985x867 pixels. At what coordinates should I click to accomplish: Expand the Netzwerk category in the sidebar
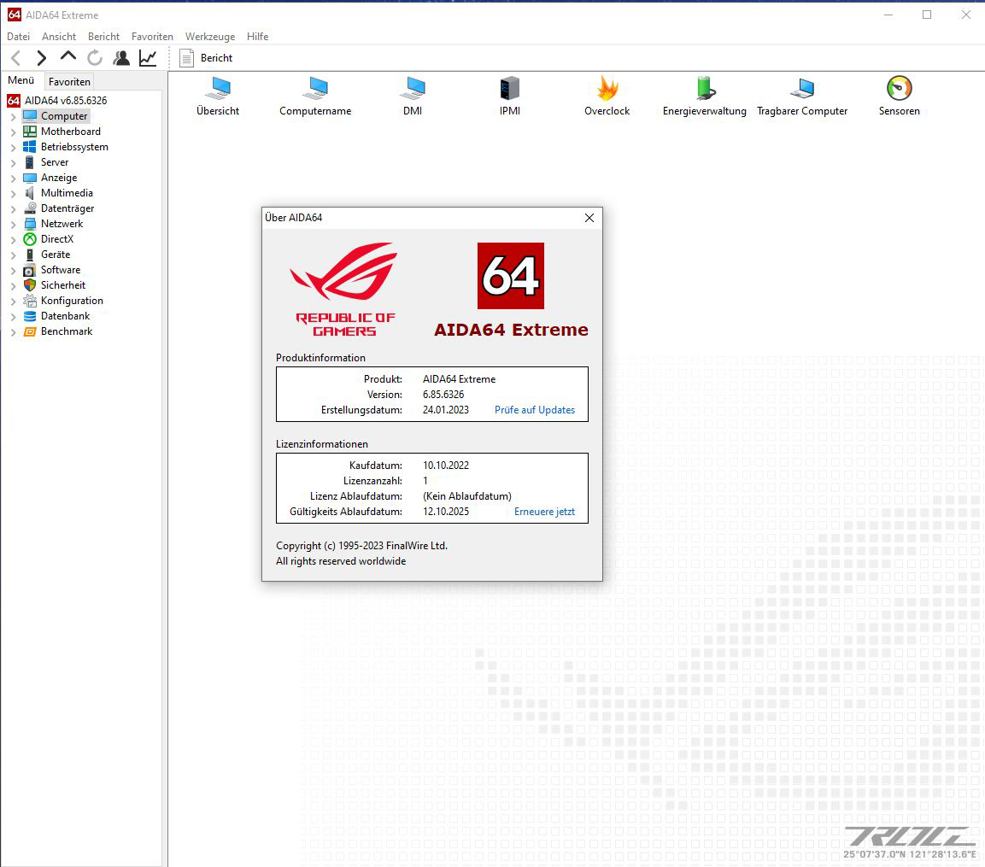click(x=14, y=224)
